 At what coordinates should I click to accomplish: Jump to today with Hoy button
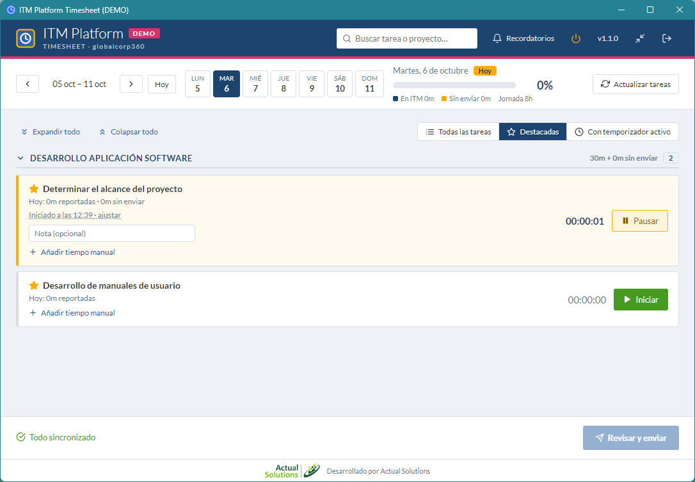[x=162, y=84]
